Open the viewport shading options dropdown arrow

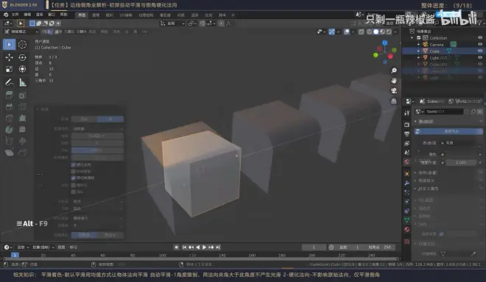click(x=395, y=32)
